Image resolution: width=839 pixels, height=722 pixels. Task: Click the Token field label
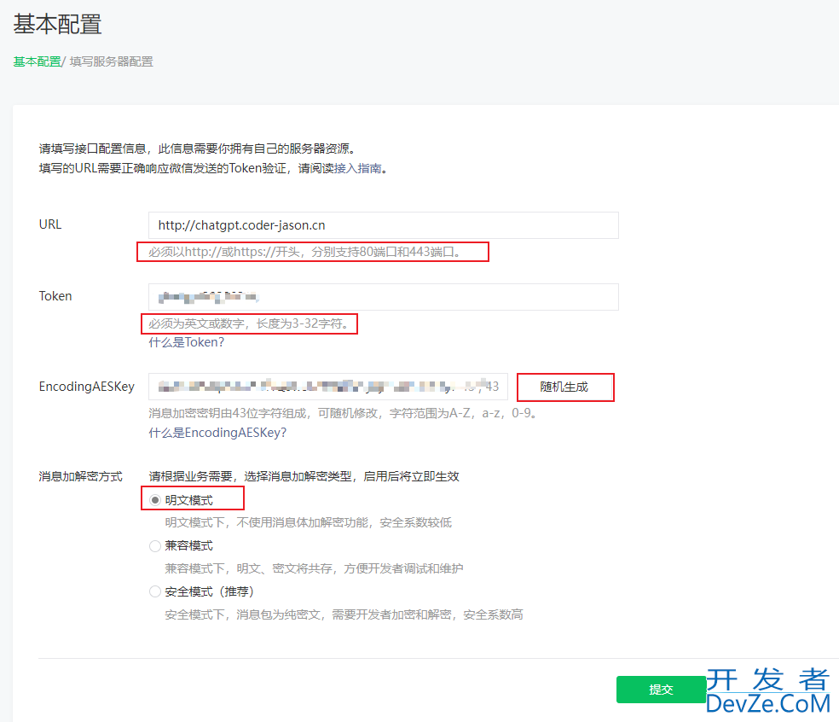(55, 296)
